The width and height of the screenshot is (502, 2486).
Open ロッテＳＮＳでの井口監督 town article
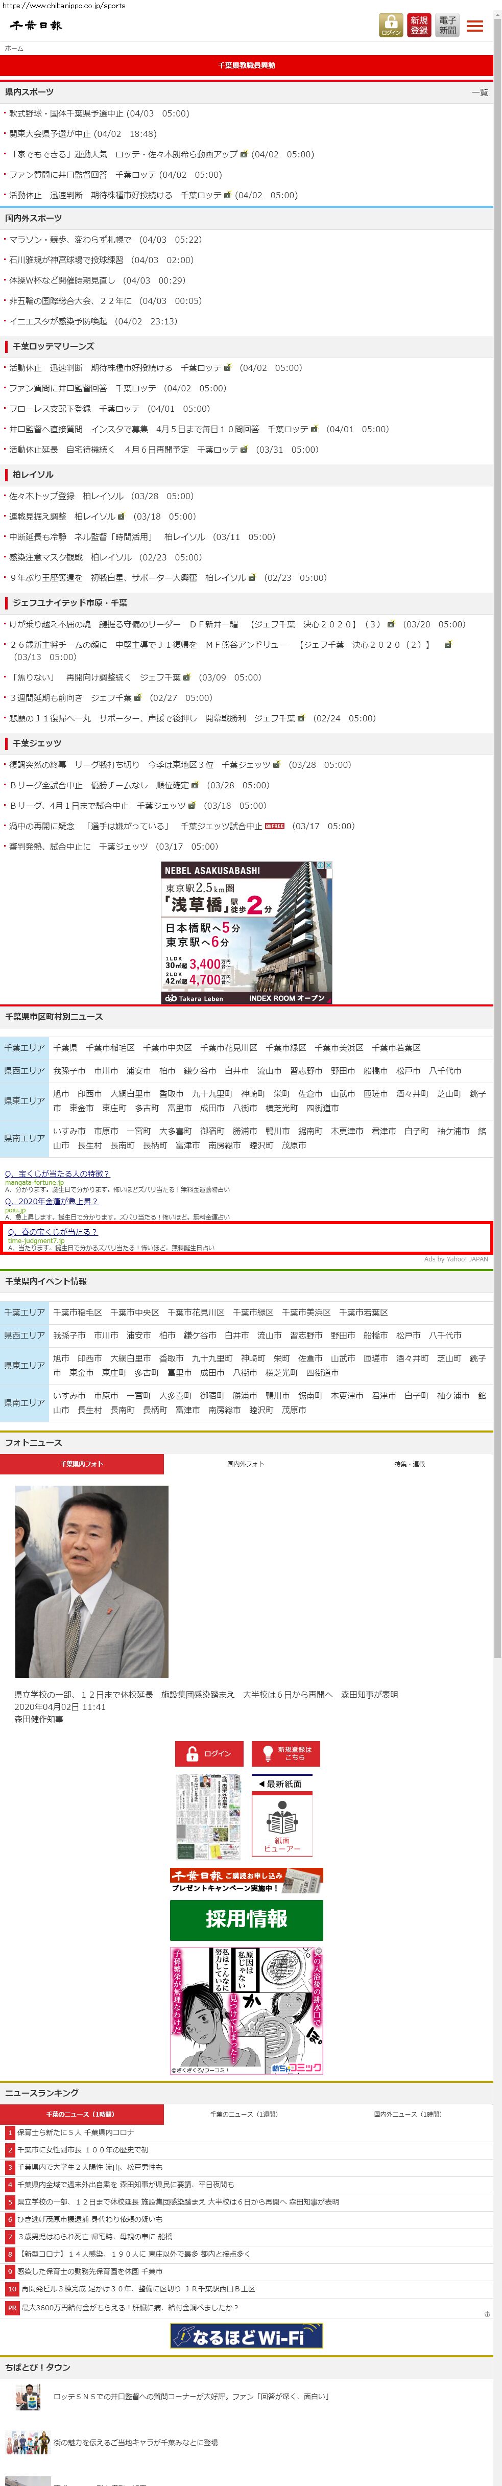191,2396
